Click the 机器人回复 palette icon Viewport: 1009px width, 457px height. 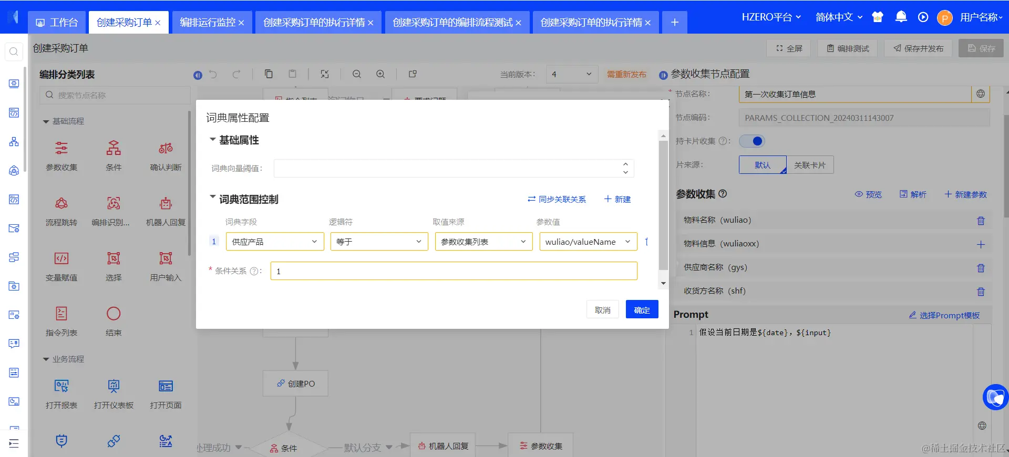point(166,203)
